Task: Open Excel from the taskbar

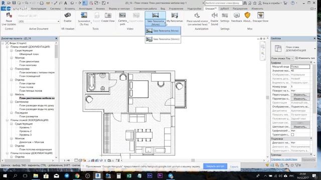Action: (129, 175)
